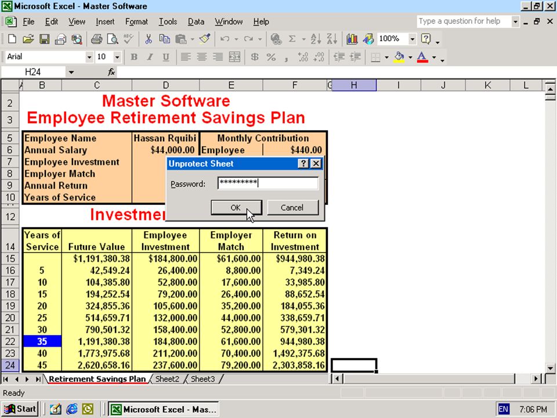Open the Font size dropdown
The width and height of the screenshot is (557, 418).
117,57
